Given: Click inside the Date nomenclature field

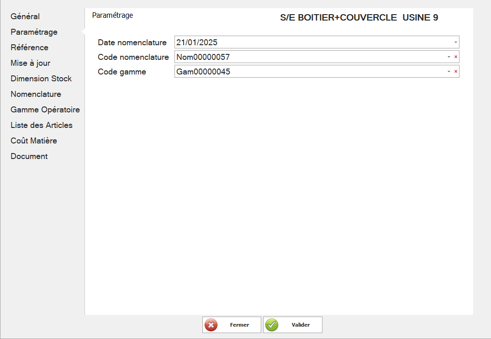Looking at the screenshot, I should 311,42.
